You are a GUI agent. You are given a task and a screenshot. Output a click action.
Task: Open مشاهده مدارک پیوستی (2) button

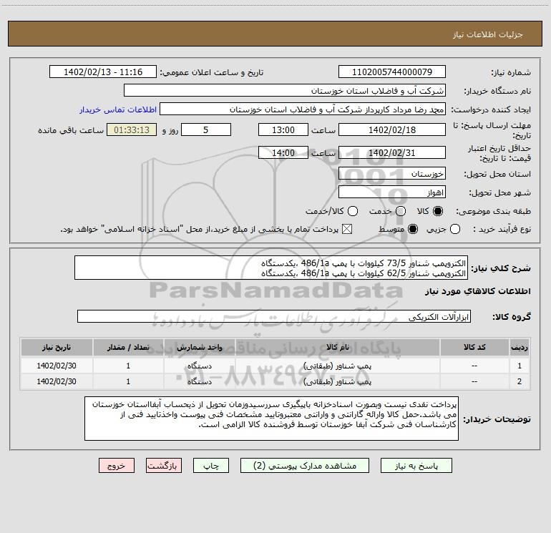[305, 466]
